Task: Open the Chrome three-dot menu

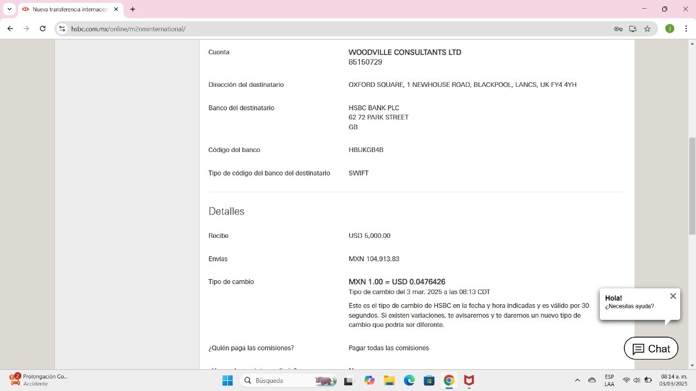Action: pos(686,29)
